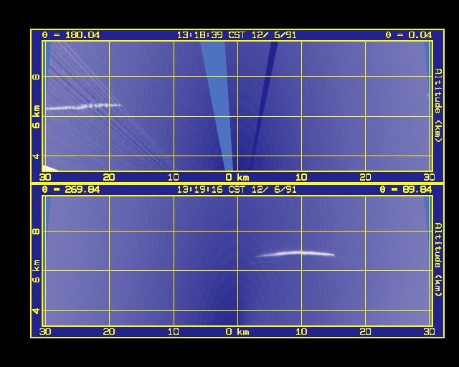Click the θ = 0.04 angle label
Viewport: 459px width, 367px height.
click(x=408, y=35)
